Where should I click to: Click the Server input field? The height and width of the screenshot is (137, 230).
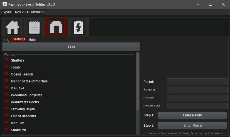click(x=197, y=90)
